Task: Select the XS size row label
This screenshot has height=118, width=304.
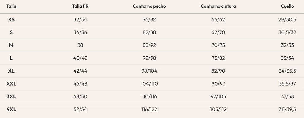Action: 11,19
